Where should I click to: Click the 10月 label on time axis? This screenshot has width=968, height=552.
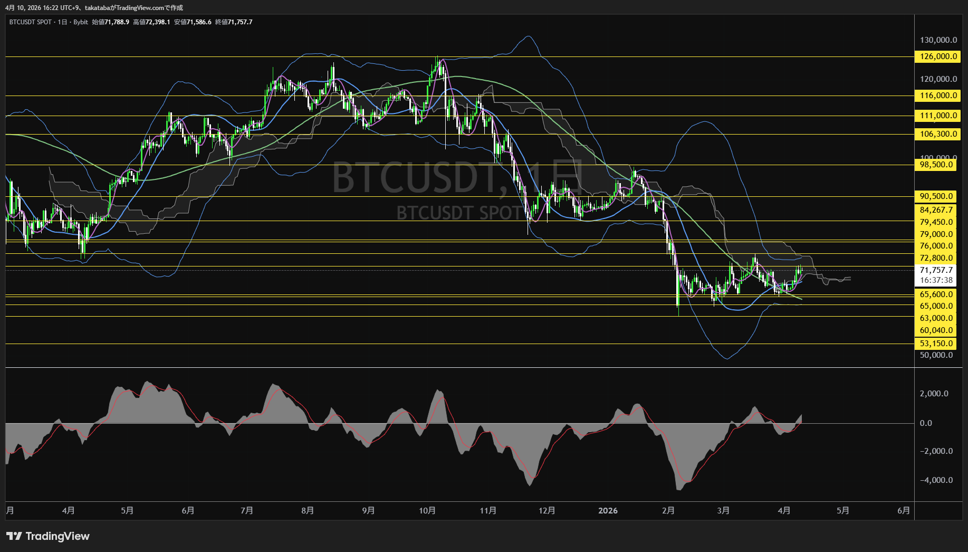click(427, 511)
